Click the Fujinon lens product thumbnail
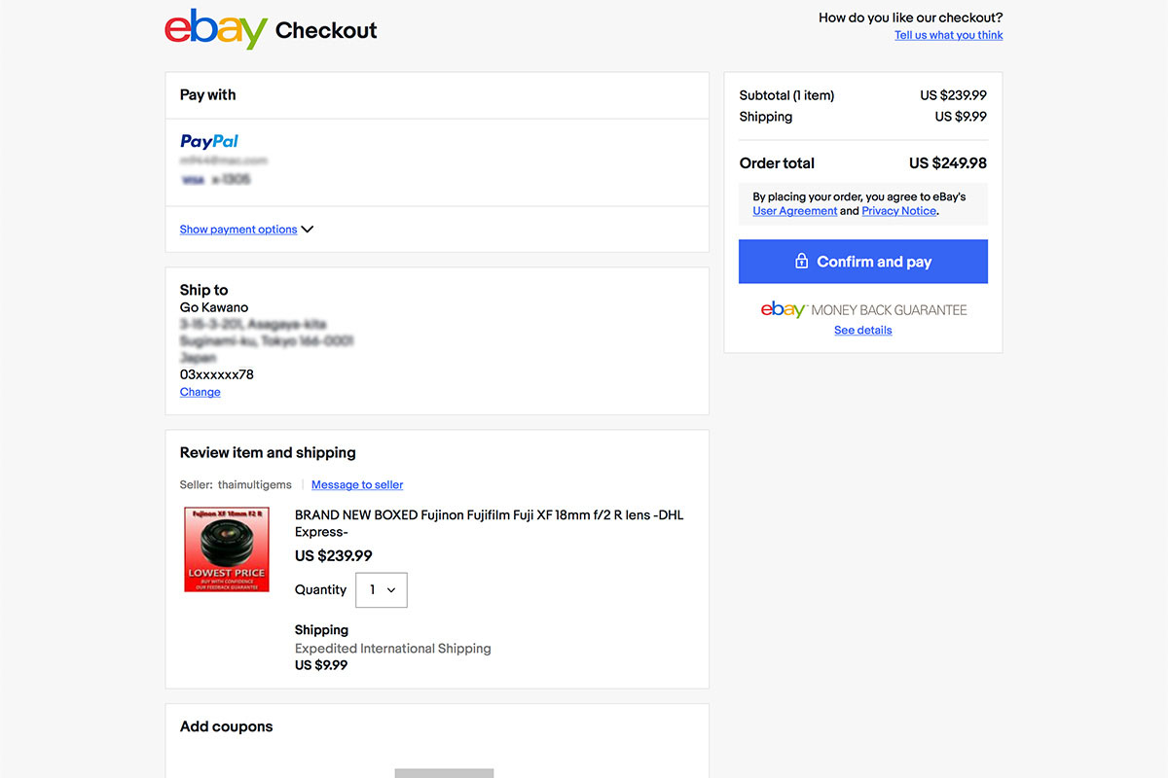1168x778 pixels. click(227, 549)
